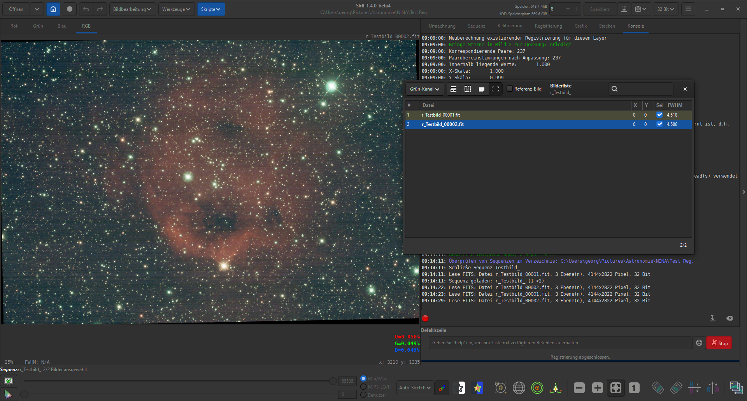This screenshot has height=401, width=747.
Task: Click the Befehlszeile command input field
Action: point(560,343)
